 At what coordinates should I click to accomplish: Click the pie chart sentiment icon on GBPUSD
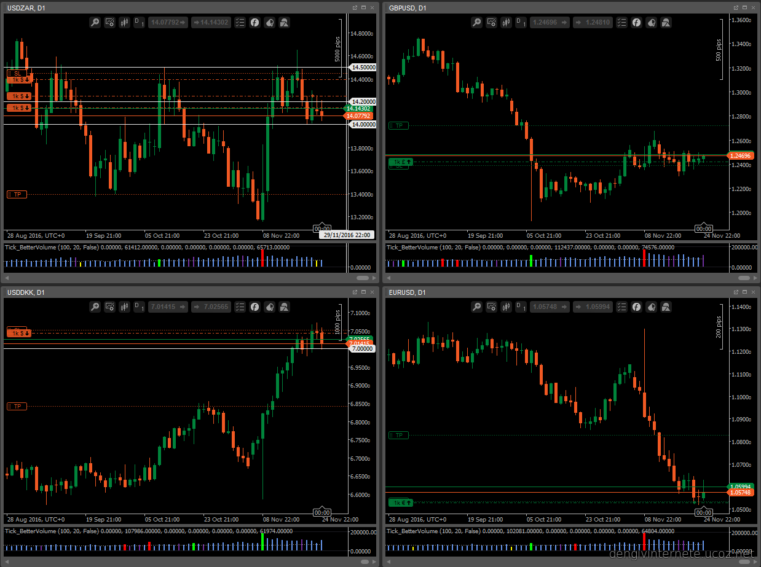pos(651,22)
